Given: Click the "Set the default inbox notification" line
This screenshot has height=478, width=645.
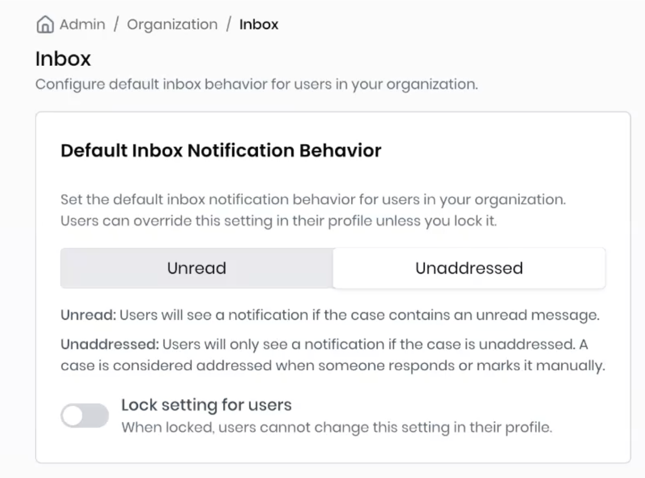Looking at the screenshot, I should [313, 199].
